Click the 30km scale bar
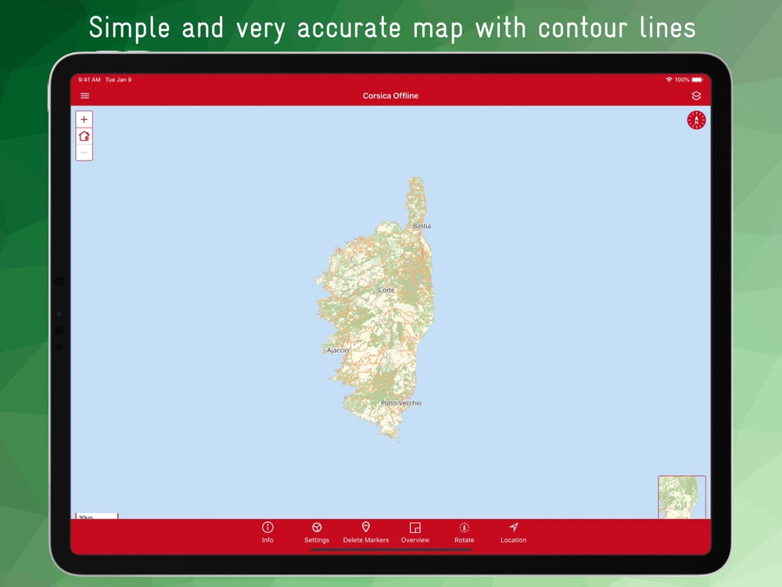Screen dimensions: 782x587 click(x=97, y=516)
